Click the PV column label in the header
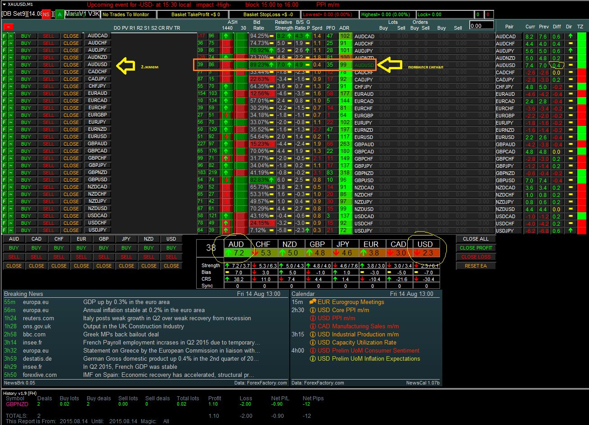589x425 pixels. pos(125,28)
